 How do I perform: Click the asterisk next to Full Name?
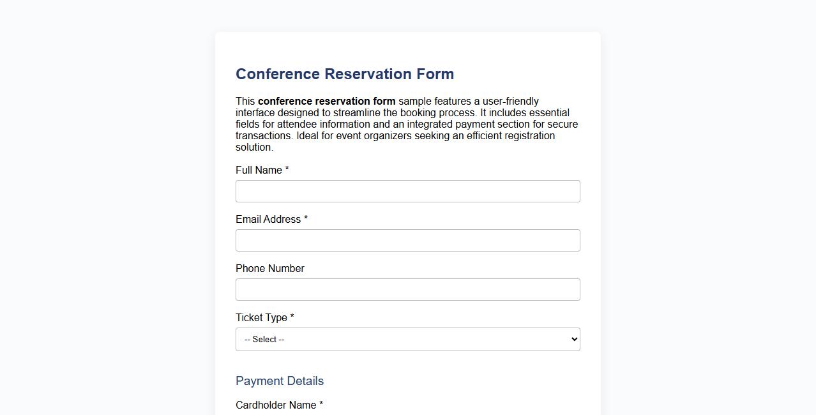[286, 169]
